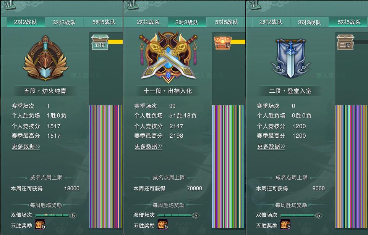Expand 更多数据 under the 五段 stats
This screenshot has height=235, width=368.
pyautogui.click(x=26, y=146)
